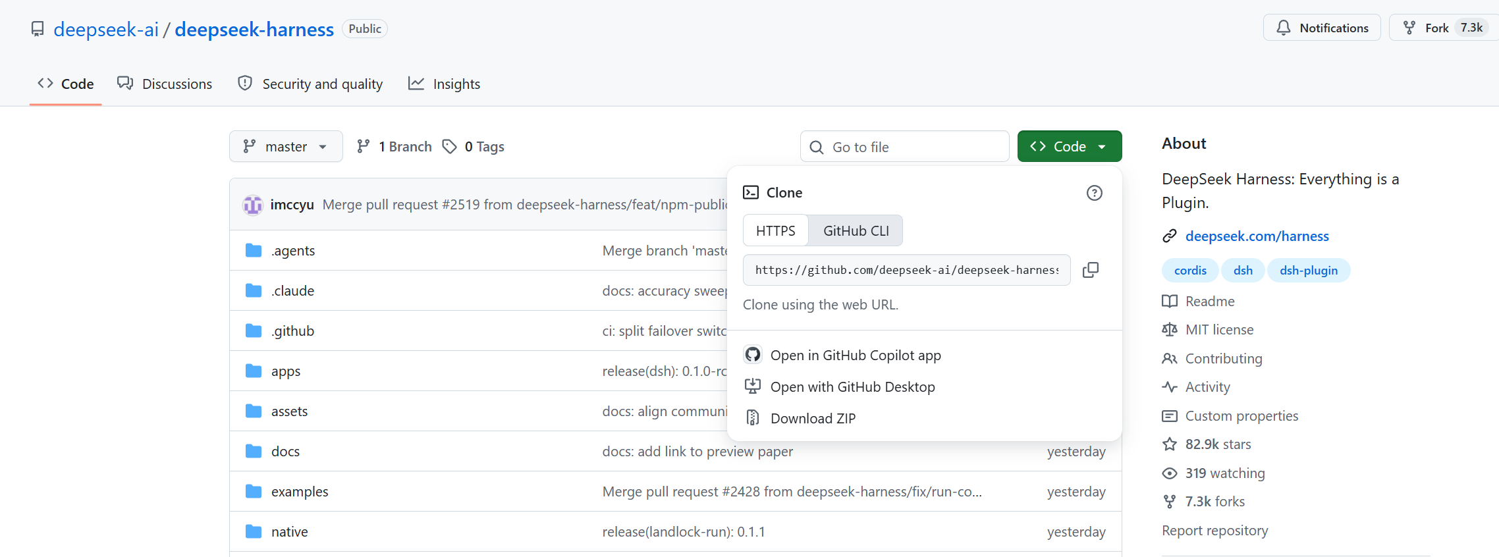Viewport: 1499px width, 557px height.
Task: Open commit message 'docs: add link to preview paper'
Action: 697,451
